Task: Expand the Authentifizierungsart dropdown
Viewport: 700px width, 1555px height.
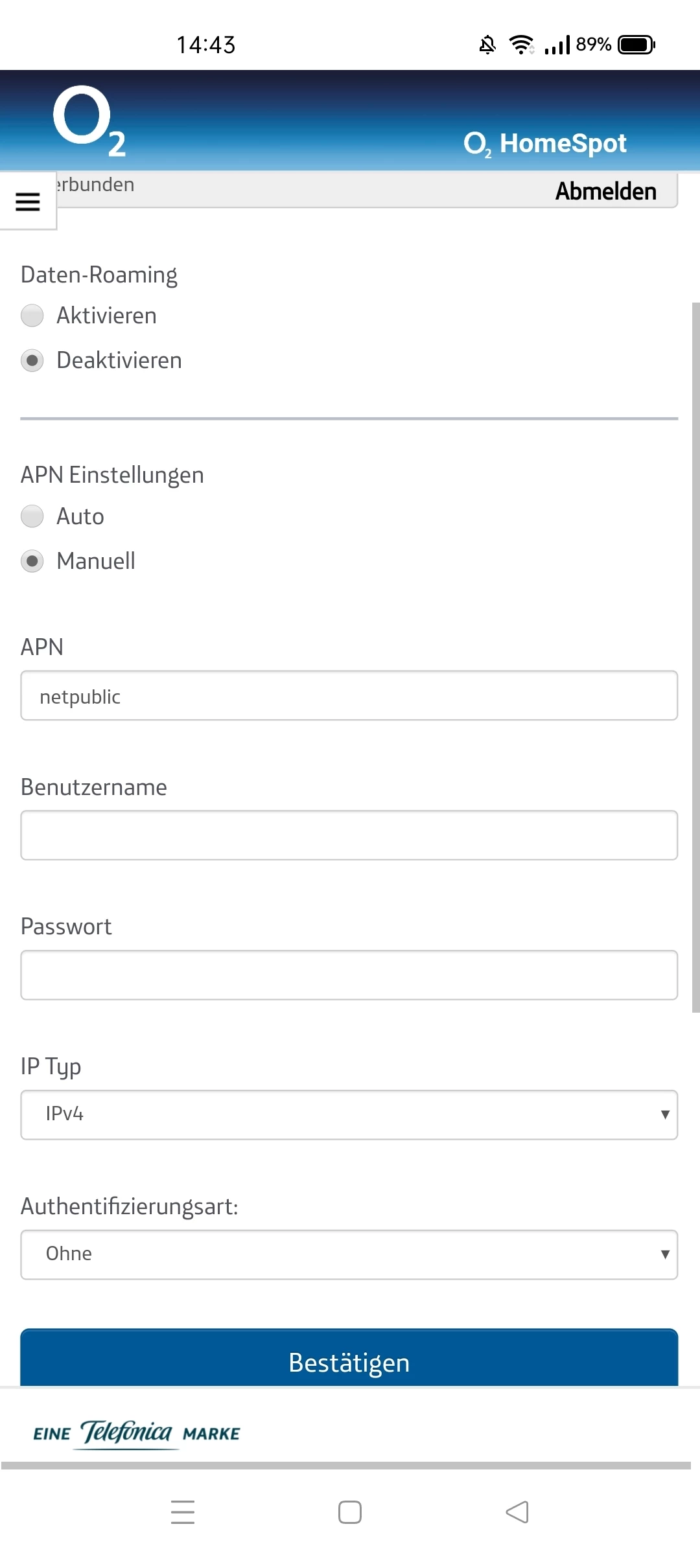Action: click(349, 1254)
